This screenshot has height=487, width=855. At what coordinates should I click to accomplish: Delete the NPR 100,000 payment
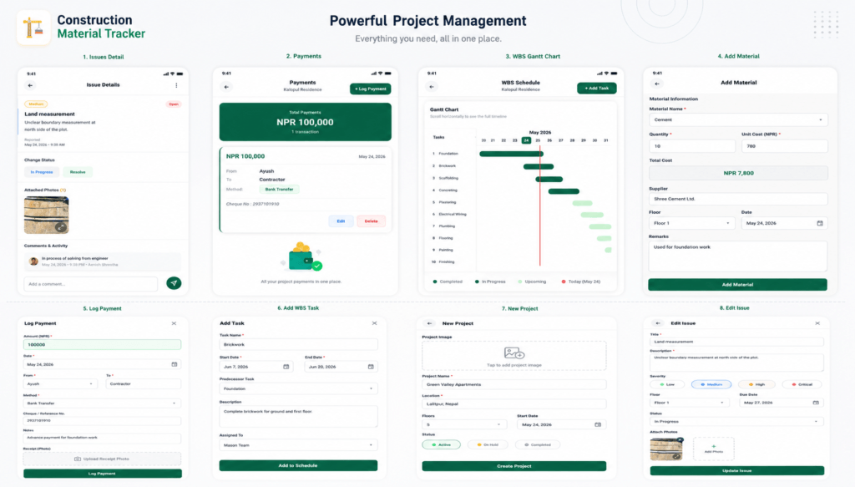371,221
